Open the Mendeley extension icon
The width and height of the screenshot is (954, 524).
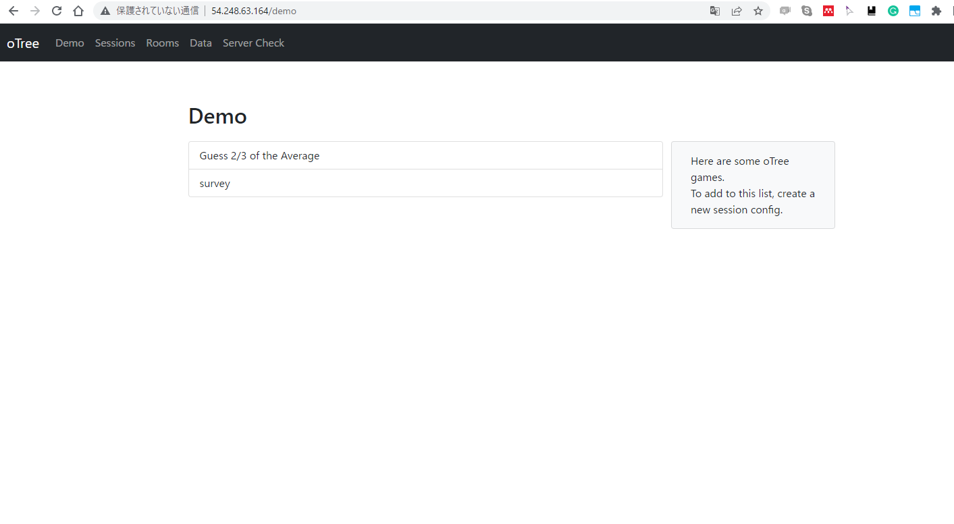[828, 11]
